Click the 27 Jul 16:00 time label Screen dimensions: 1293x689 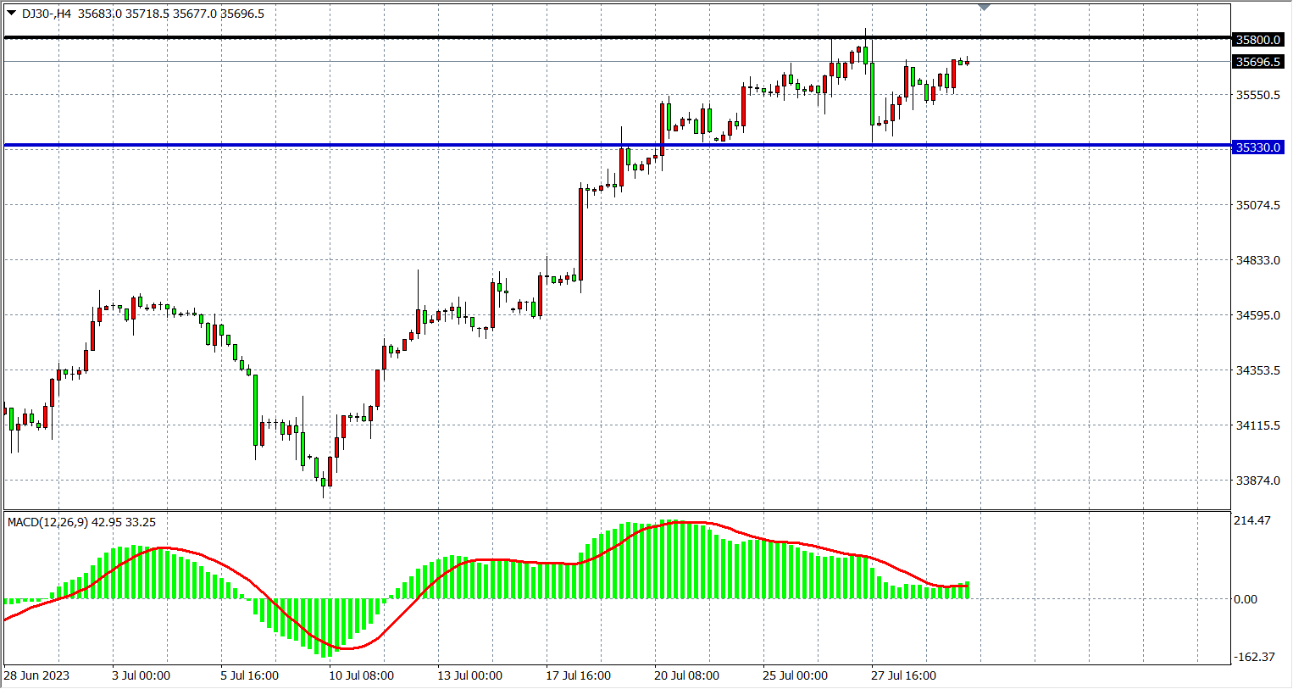(903, 675)
